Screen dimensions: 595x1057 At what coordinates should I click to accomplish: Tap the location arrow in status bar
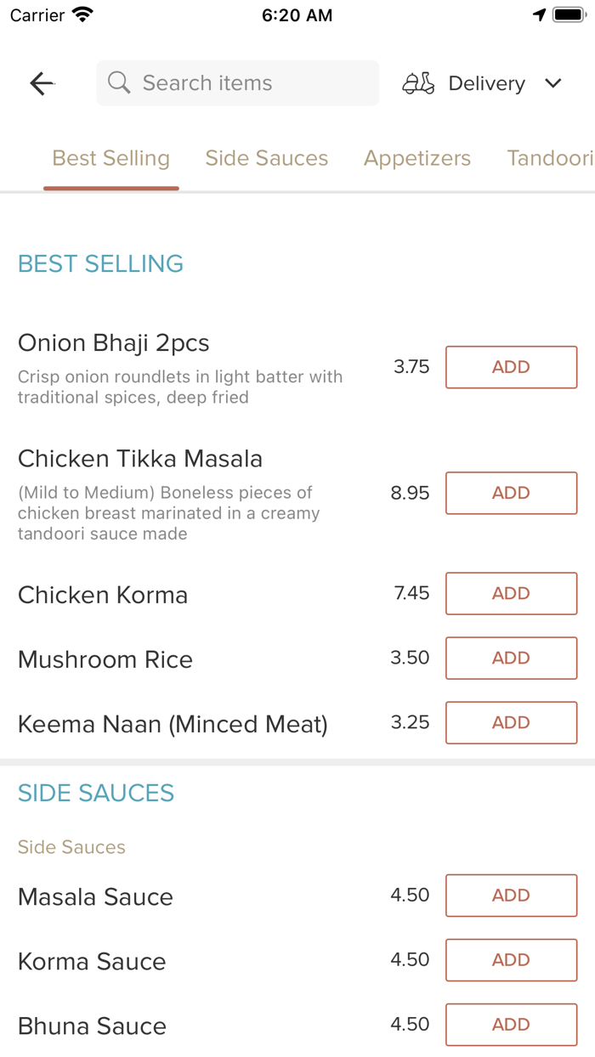click(x=539, y=15)
